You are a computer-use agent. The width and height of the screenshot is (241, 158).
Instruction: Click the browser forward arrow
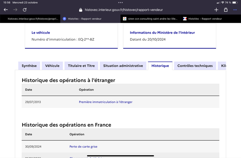(15, 10)
